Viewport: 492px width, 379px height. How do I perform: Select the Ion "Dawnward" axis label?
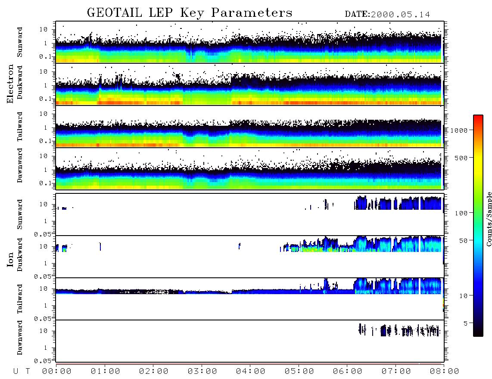[x=20, y=338]
